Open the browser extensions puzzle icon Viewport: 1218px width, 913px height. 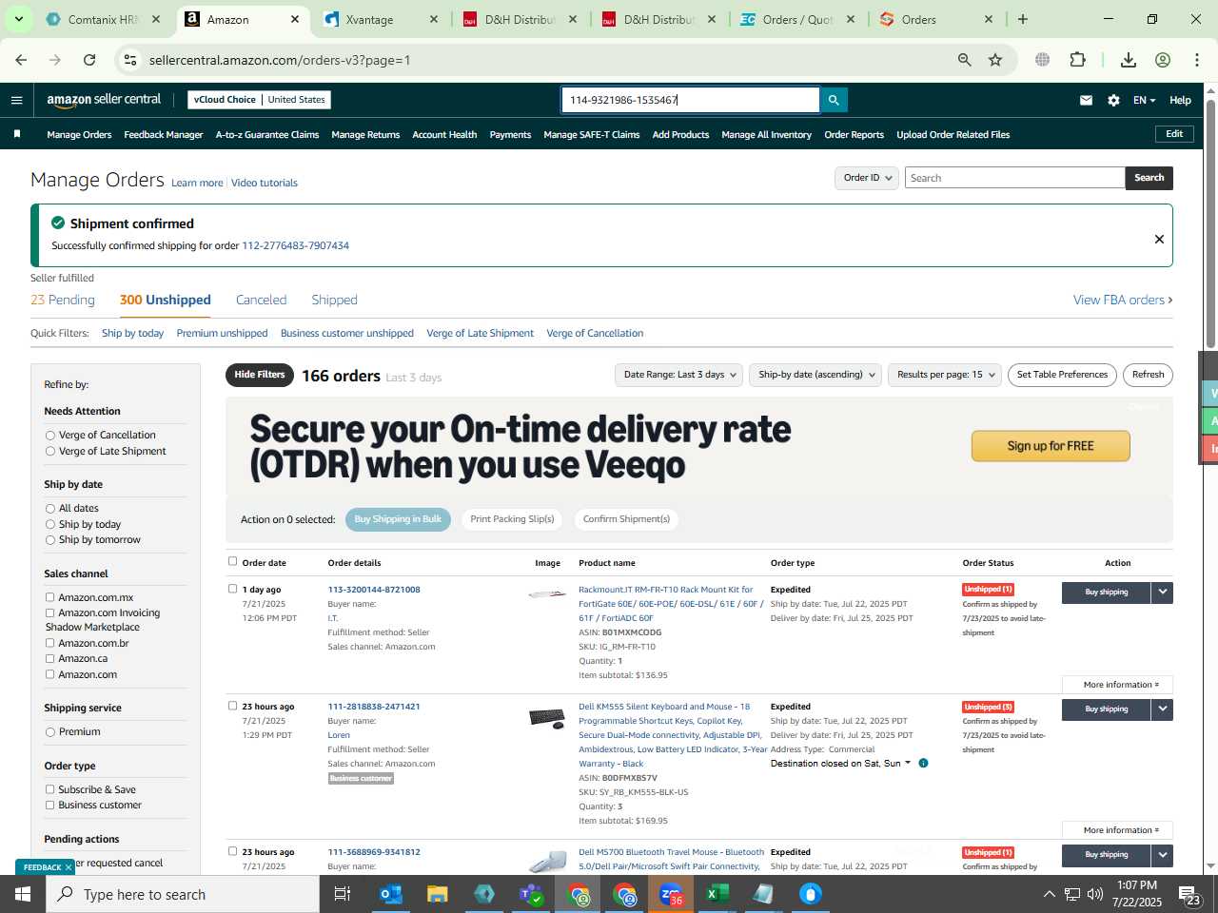click(1077, 60)
